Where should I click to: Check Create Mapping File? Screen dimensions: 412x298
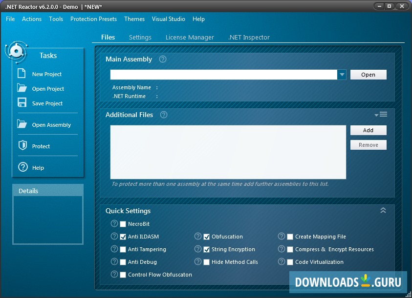click(x=290, y=237)
